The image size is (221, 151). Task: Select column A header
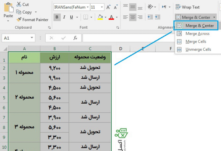click(24, 48)
